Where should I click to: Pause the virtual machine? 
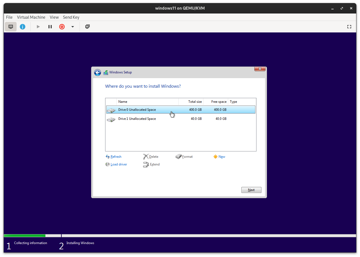[x=50, y=27]
